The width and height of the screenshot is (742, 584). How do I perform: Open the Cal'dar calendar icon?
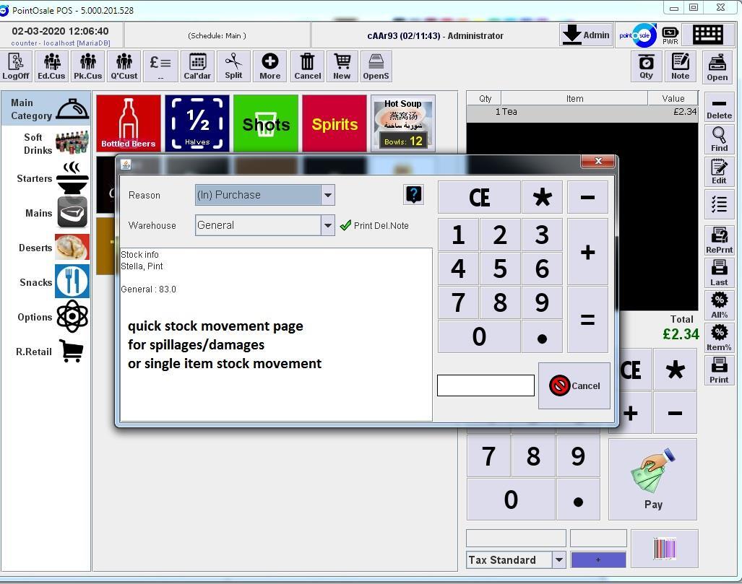pos(197,66)
